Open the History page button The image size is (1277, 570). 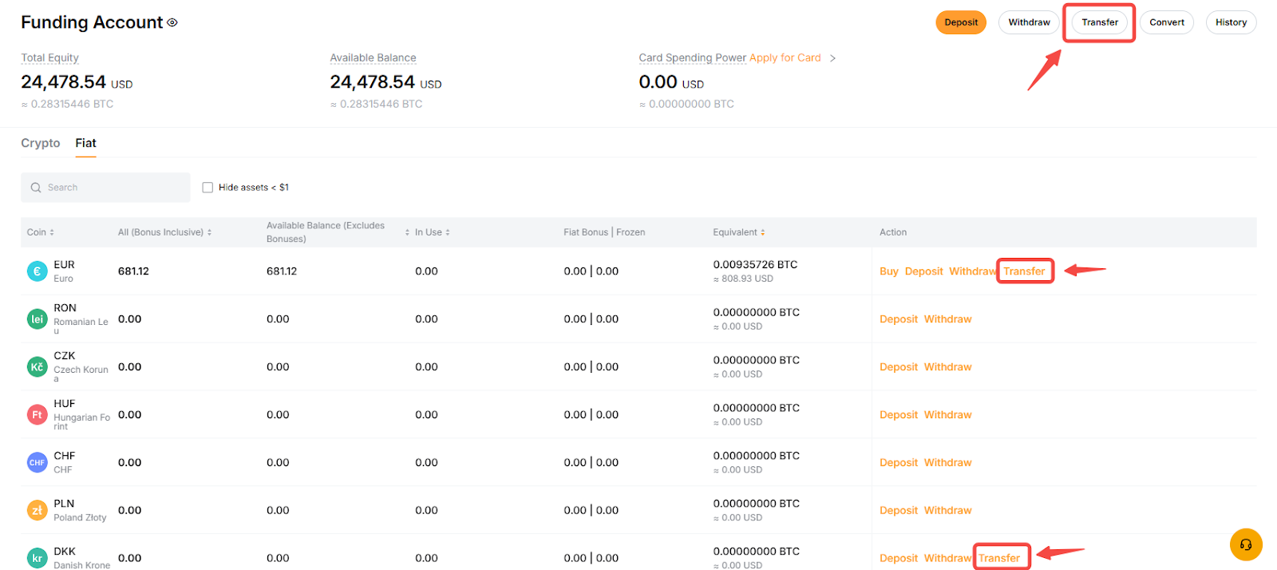(1231, 22)
